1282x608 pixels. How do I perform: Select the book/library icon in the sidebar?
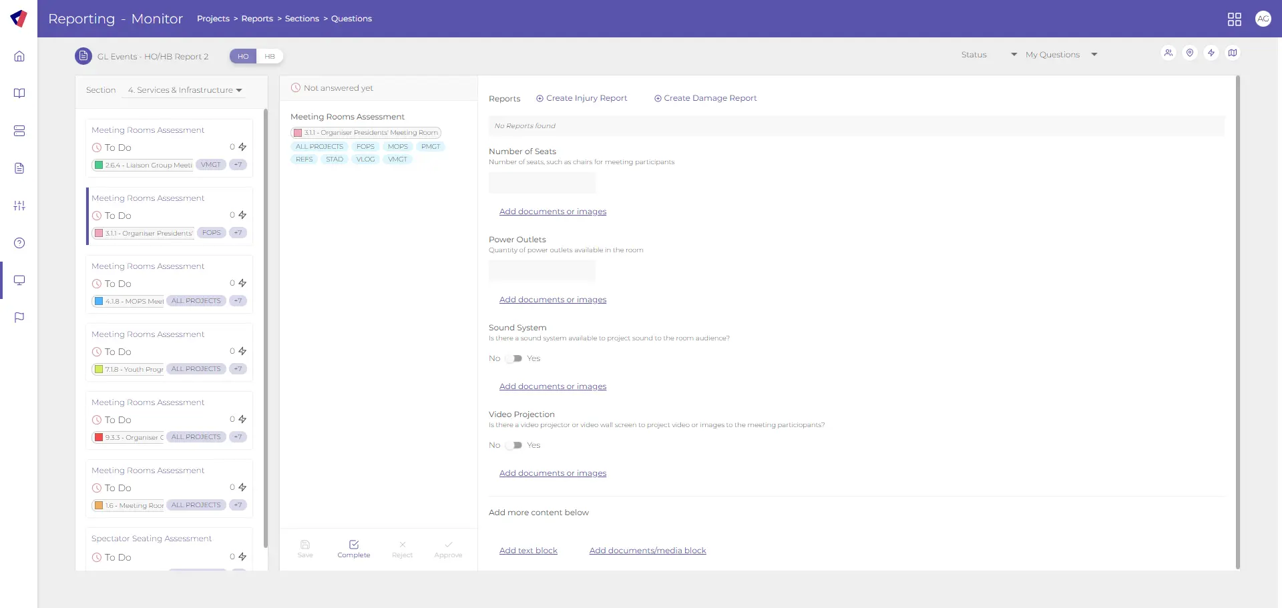pyautogui.click(x=19, y=93)
